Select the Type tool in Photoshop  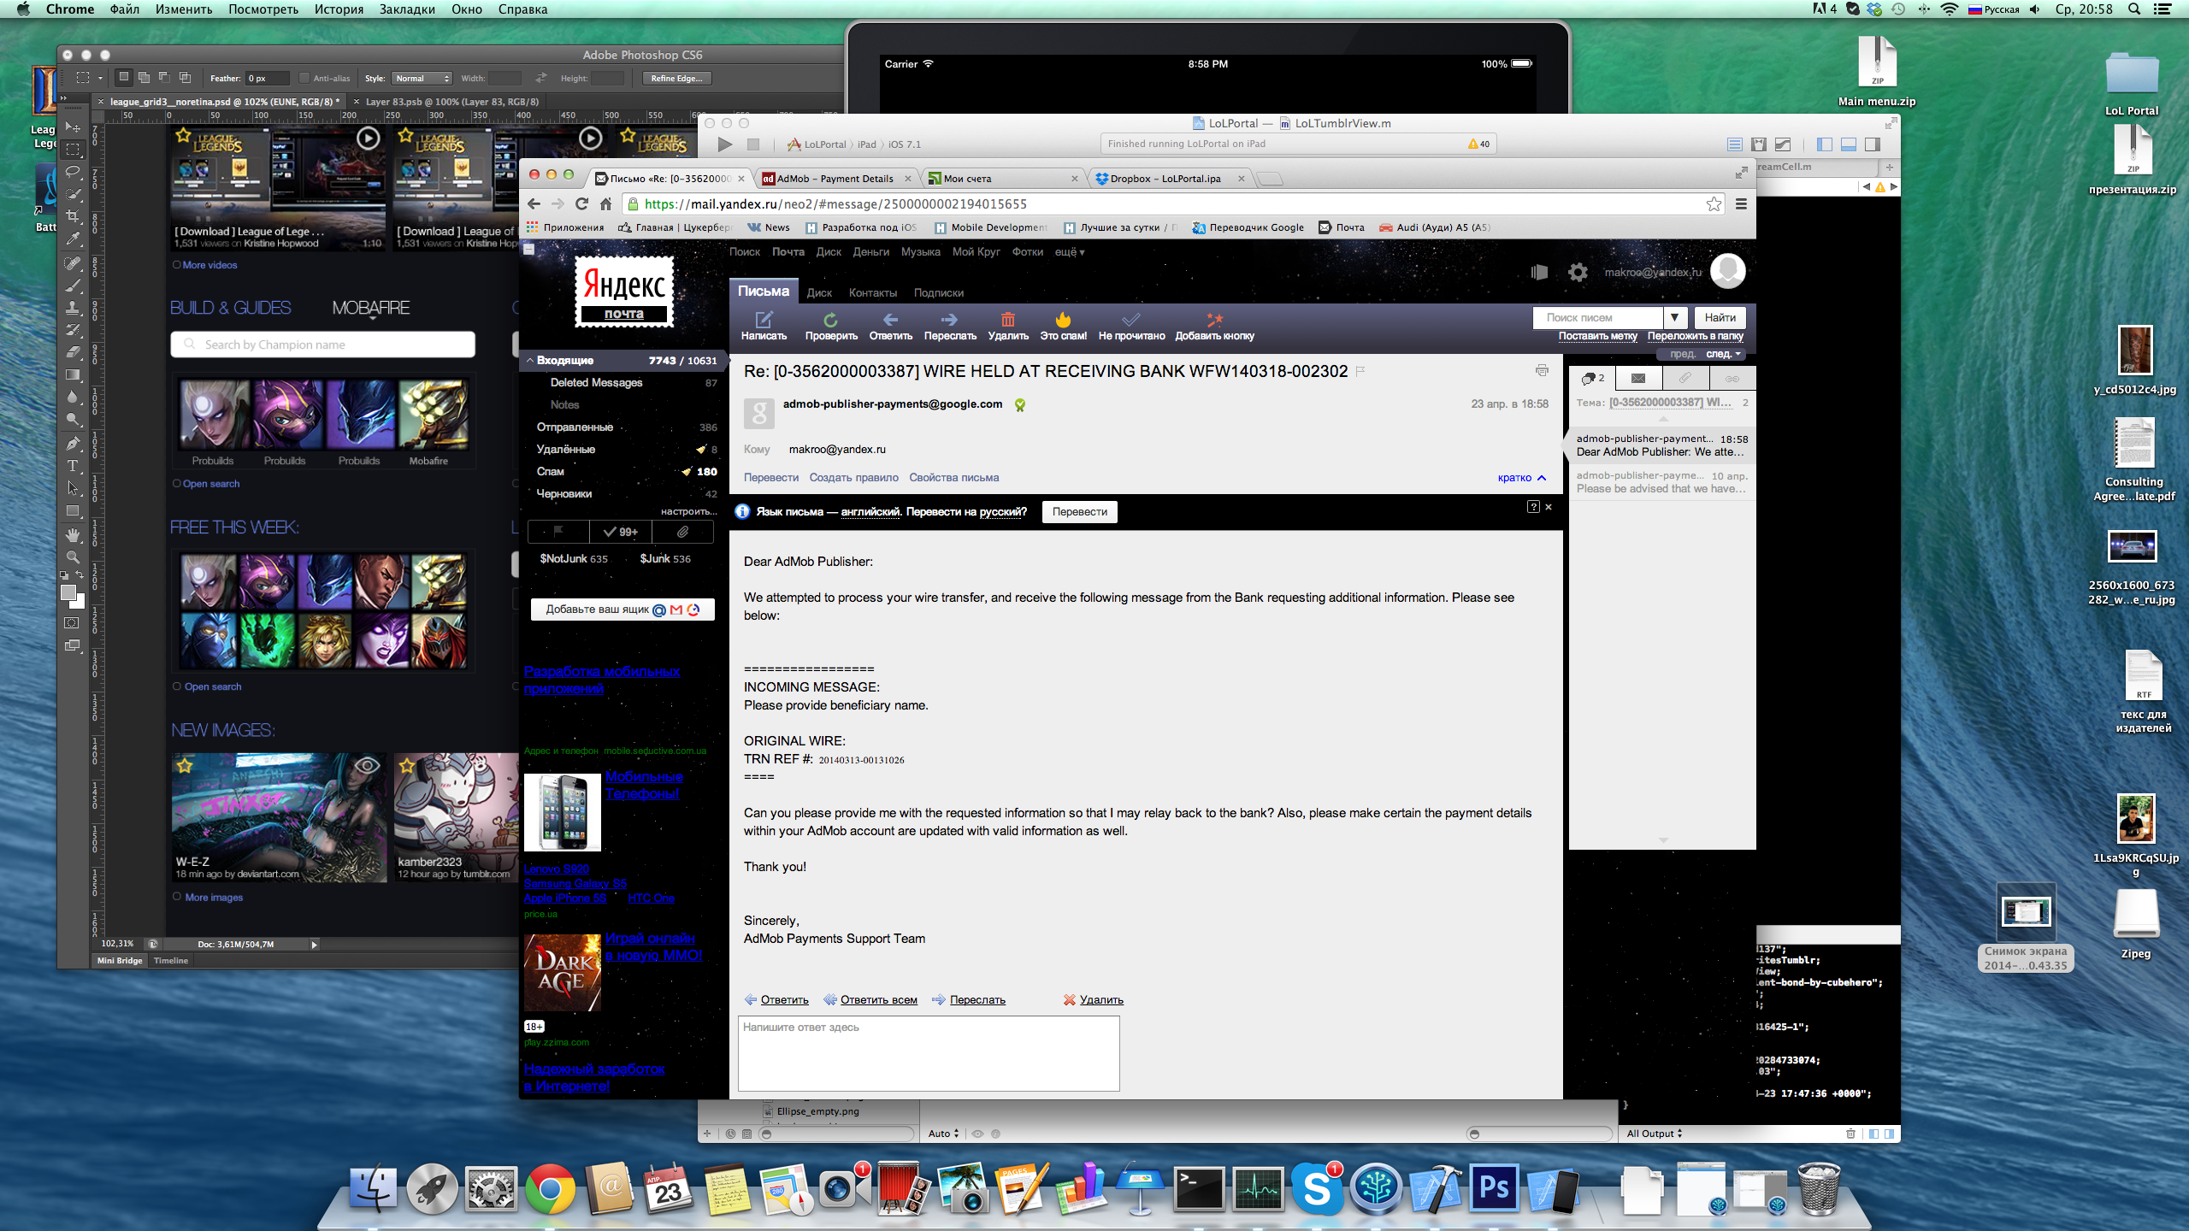tap(73, 466)
